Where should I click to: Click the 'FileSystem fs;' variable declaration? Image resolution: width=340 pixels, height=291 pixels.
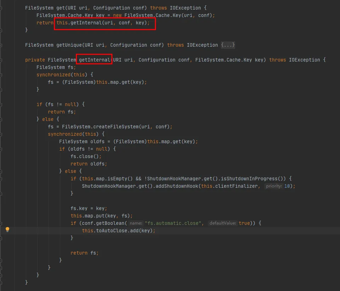56,68
